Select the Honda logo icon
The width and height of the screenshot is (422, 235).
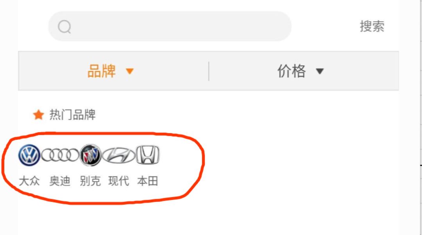[148, 155]
